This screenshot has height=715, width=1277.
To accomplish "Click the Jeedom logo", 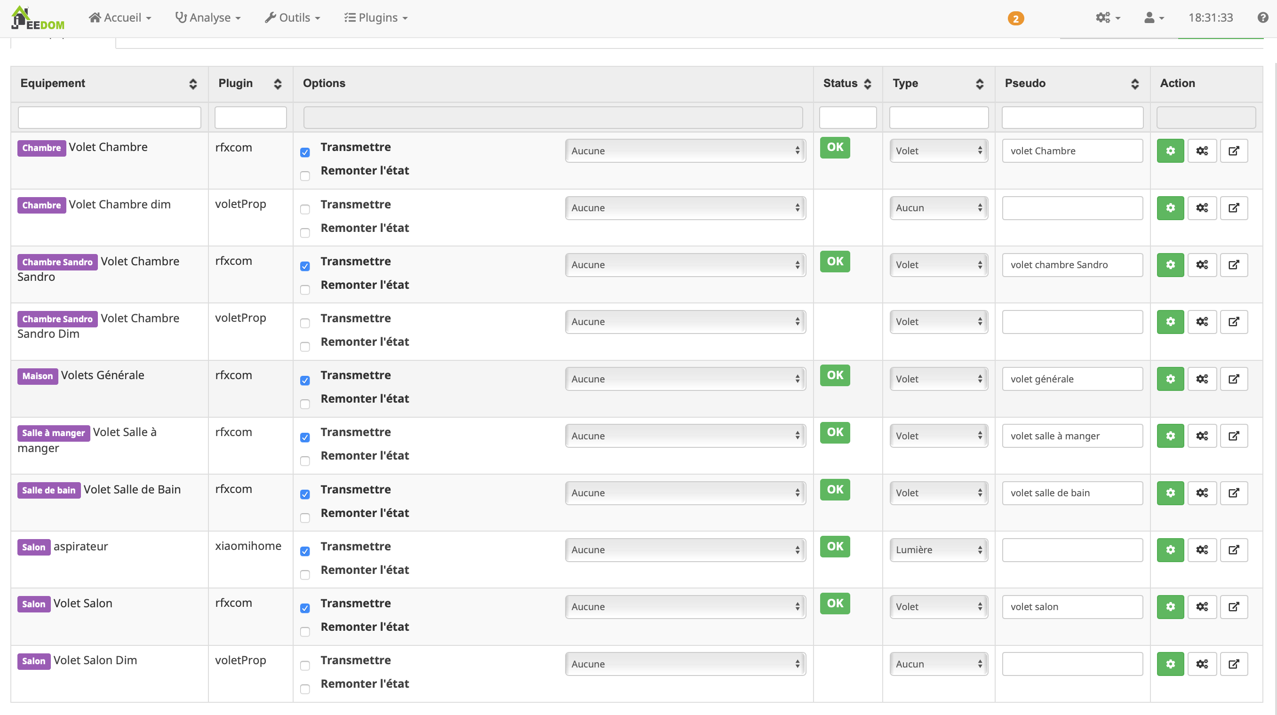I will click(x=38, y=18).
